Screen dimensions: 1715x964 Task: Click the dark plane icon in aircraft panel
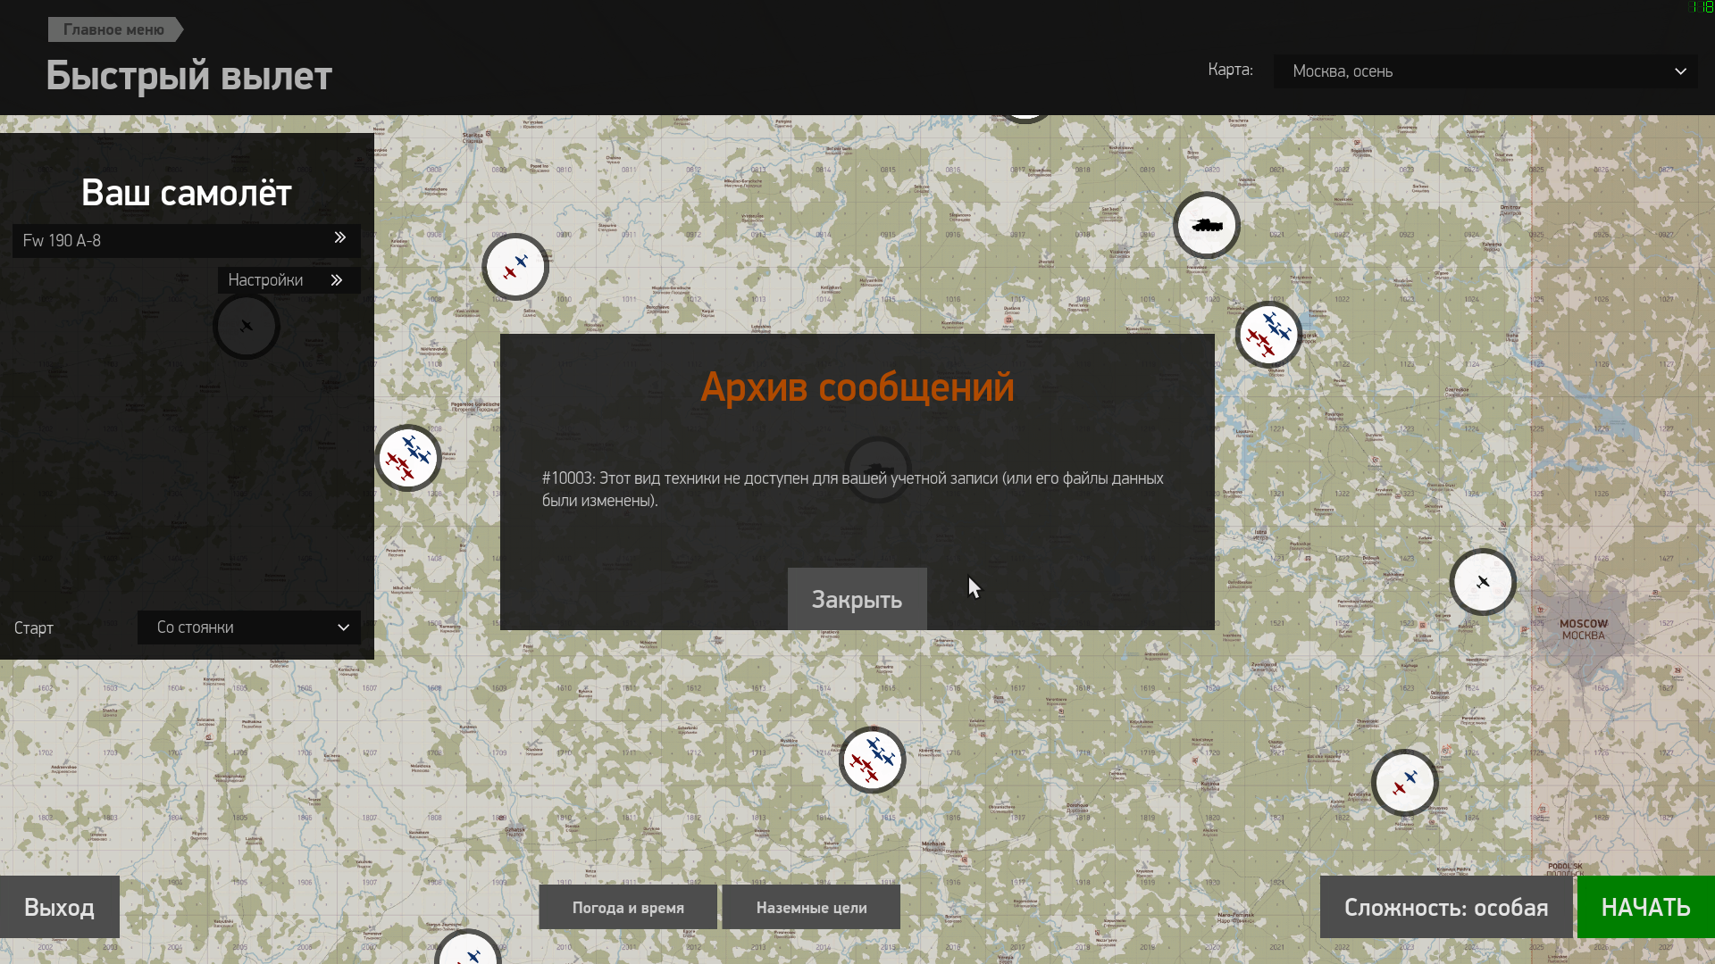pos(247,327)
